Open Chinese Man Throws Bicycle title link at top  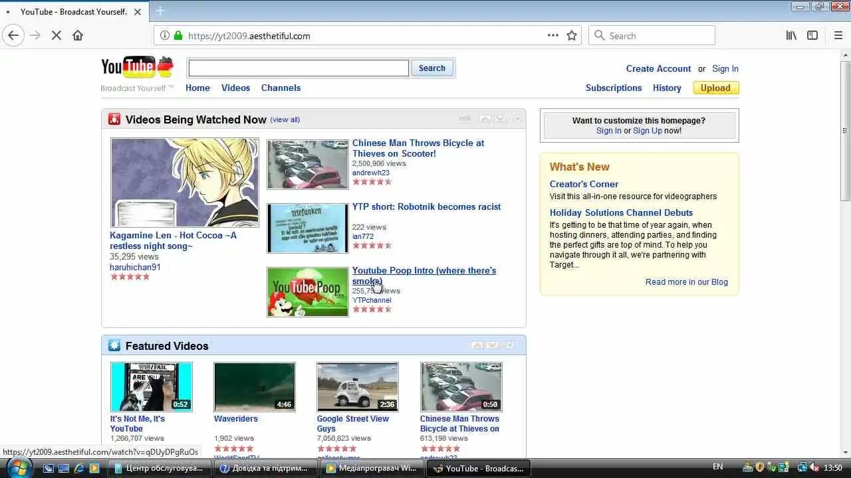(418, 148)
